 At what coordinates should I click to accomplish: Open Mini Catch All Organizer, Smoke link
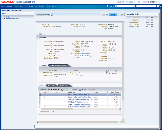[78, 102]
